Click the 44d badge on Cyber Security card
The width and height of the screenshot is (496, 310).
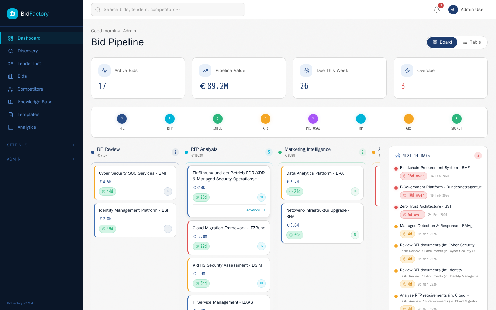pos(107,192)
